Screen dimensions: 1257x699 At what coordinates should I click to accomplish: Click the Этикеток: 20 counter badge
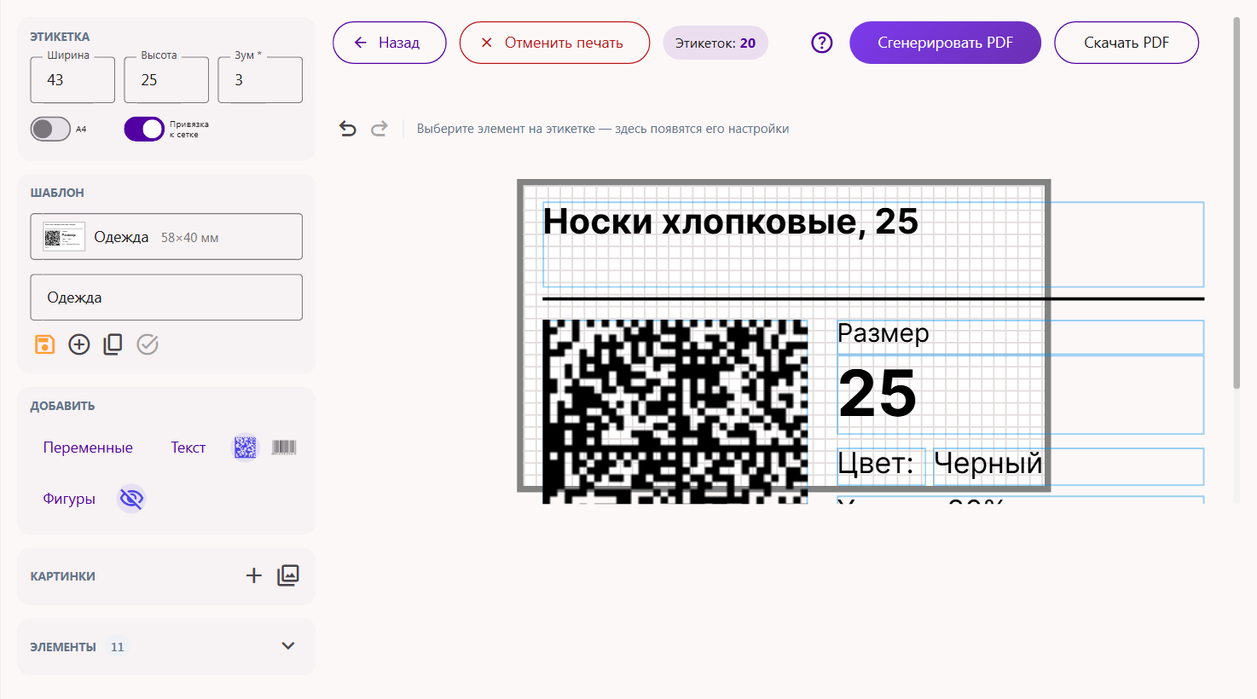pyautogui.click(x=715, y=43)
